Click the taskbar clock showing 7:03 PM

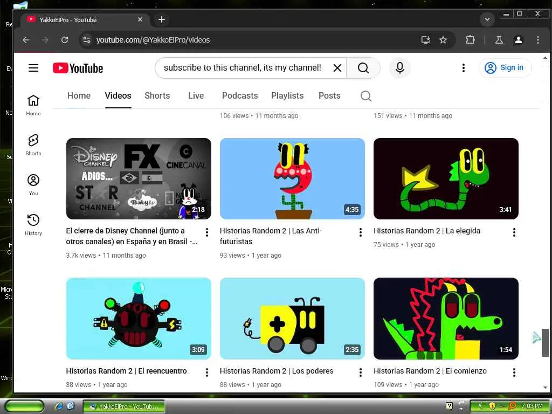click(x=532, y=406)
